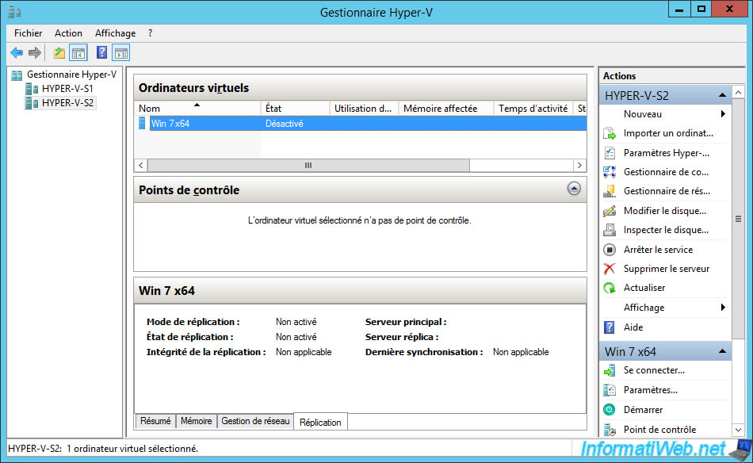753x463 pixels.
Task: Click the Back arrow toolbar icon
Action: click(x=17, y=53)
